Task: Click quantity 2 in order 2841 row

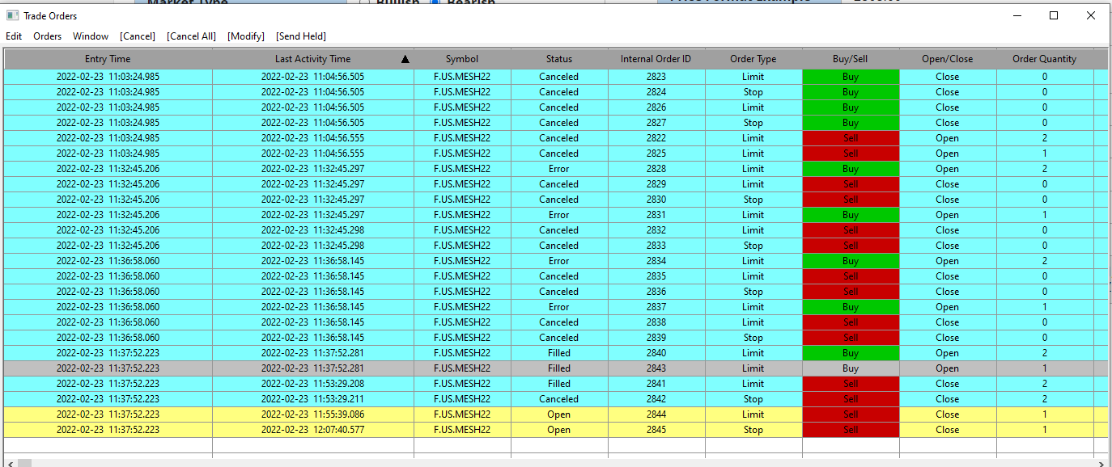Action: [1045, 384]
